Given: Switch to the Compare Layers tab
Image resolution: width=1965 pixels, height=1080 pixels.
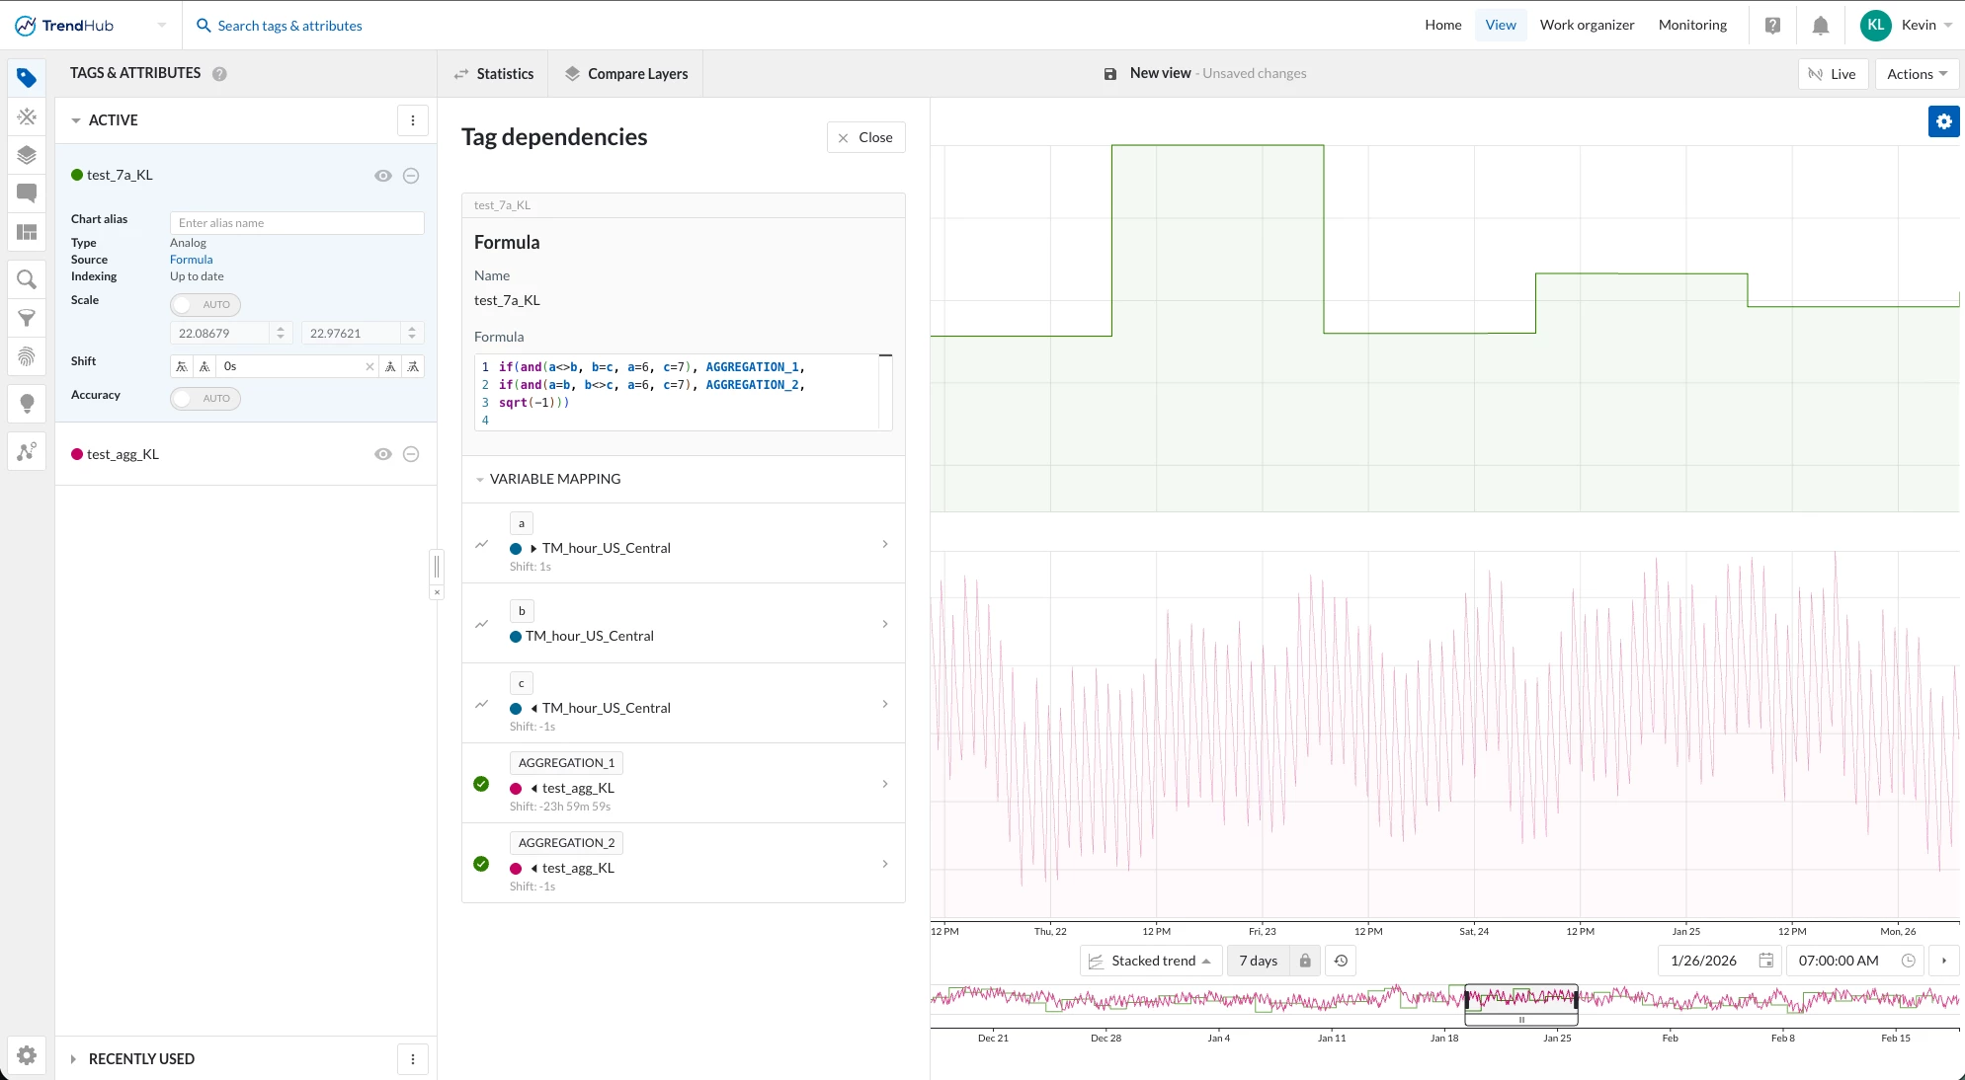Looking at the screenshot, I should pyautogui.click(x=625, y=74).
